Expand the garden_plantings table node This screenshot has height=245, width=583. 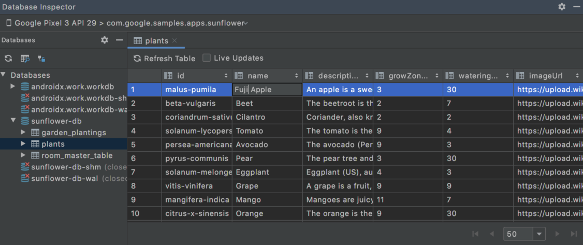click(x=23, y=133)
